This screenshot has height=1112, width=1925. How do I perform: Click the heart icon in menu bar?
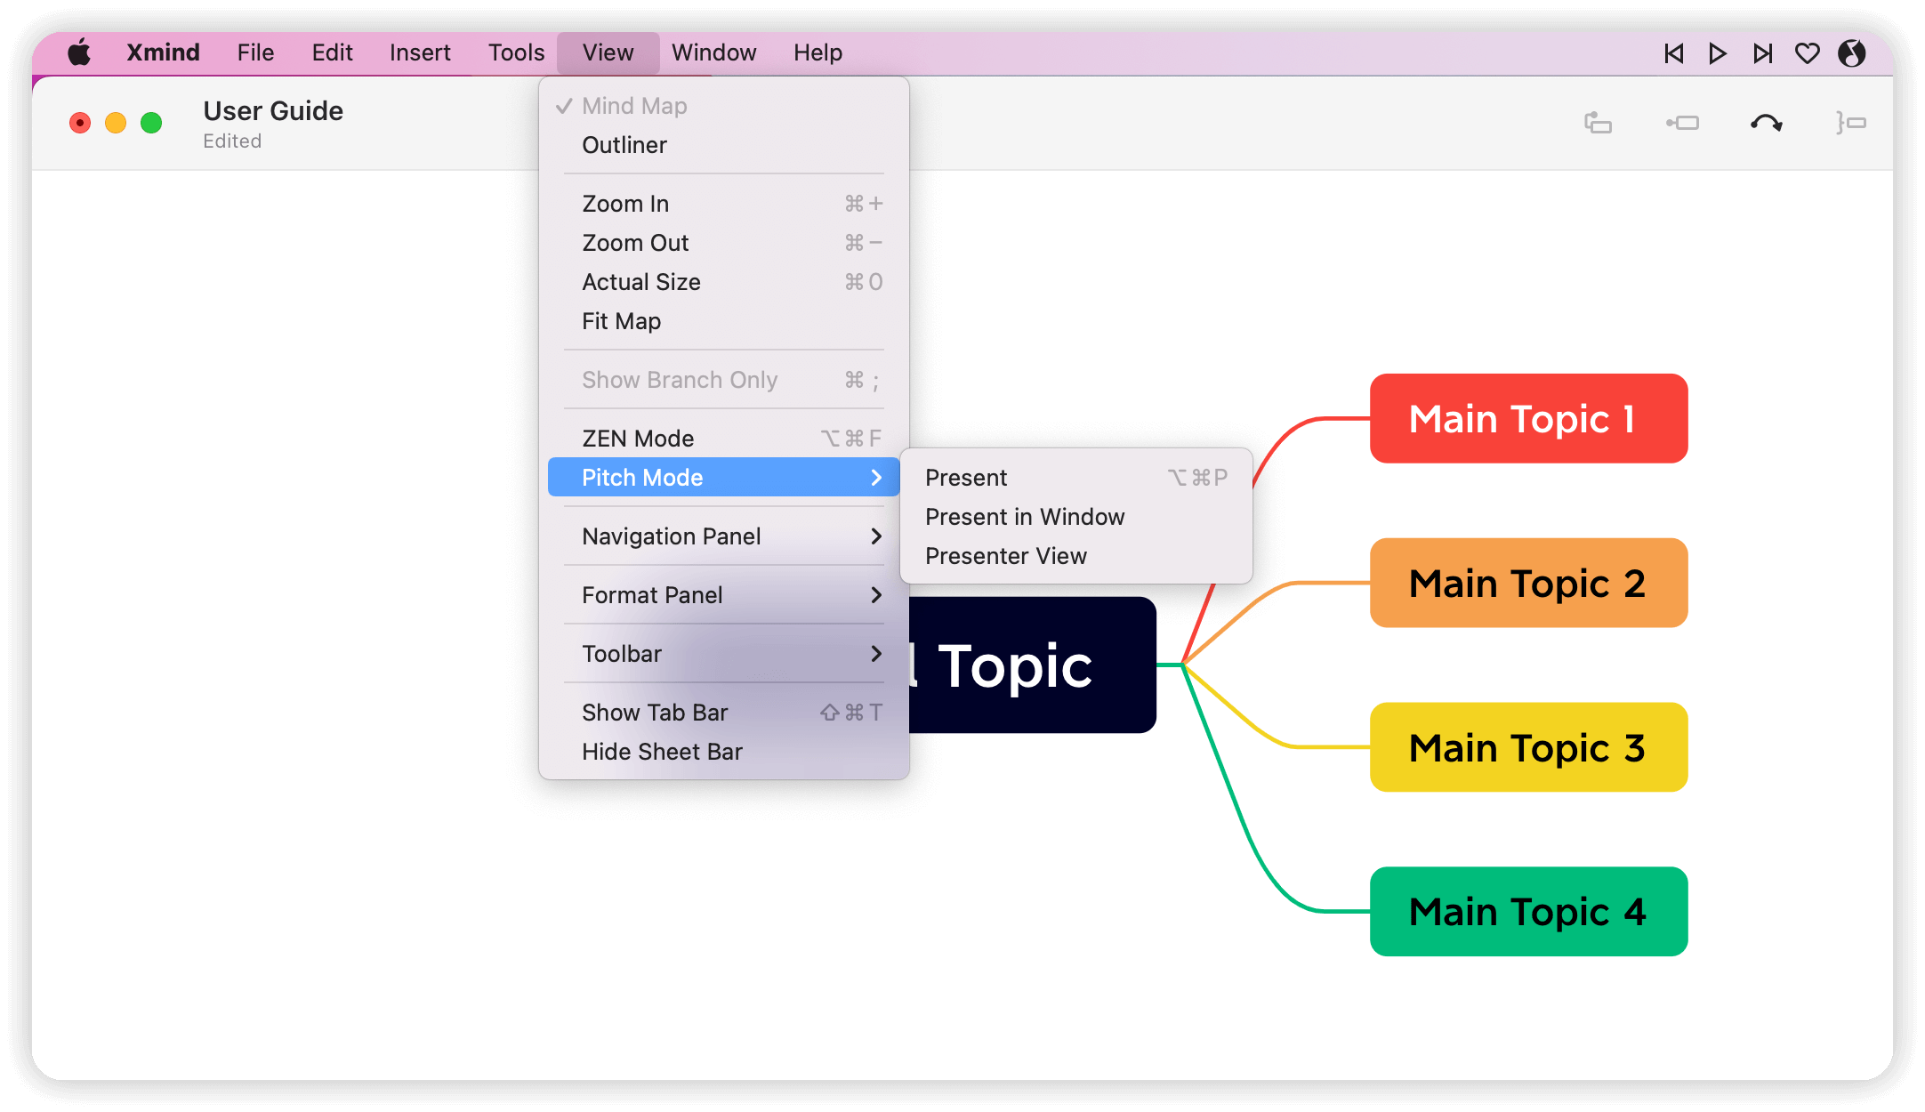(x=1807, y=53)
